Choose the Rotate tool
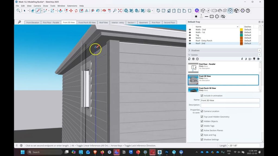 tap(76, 11)
